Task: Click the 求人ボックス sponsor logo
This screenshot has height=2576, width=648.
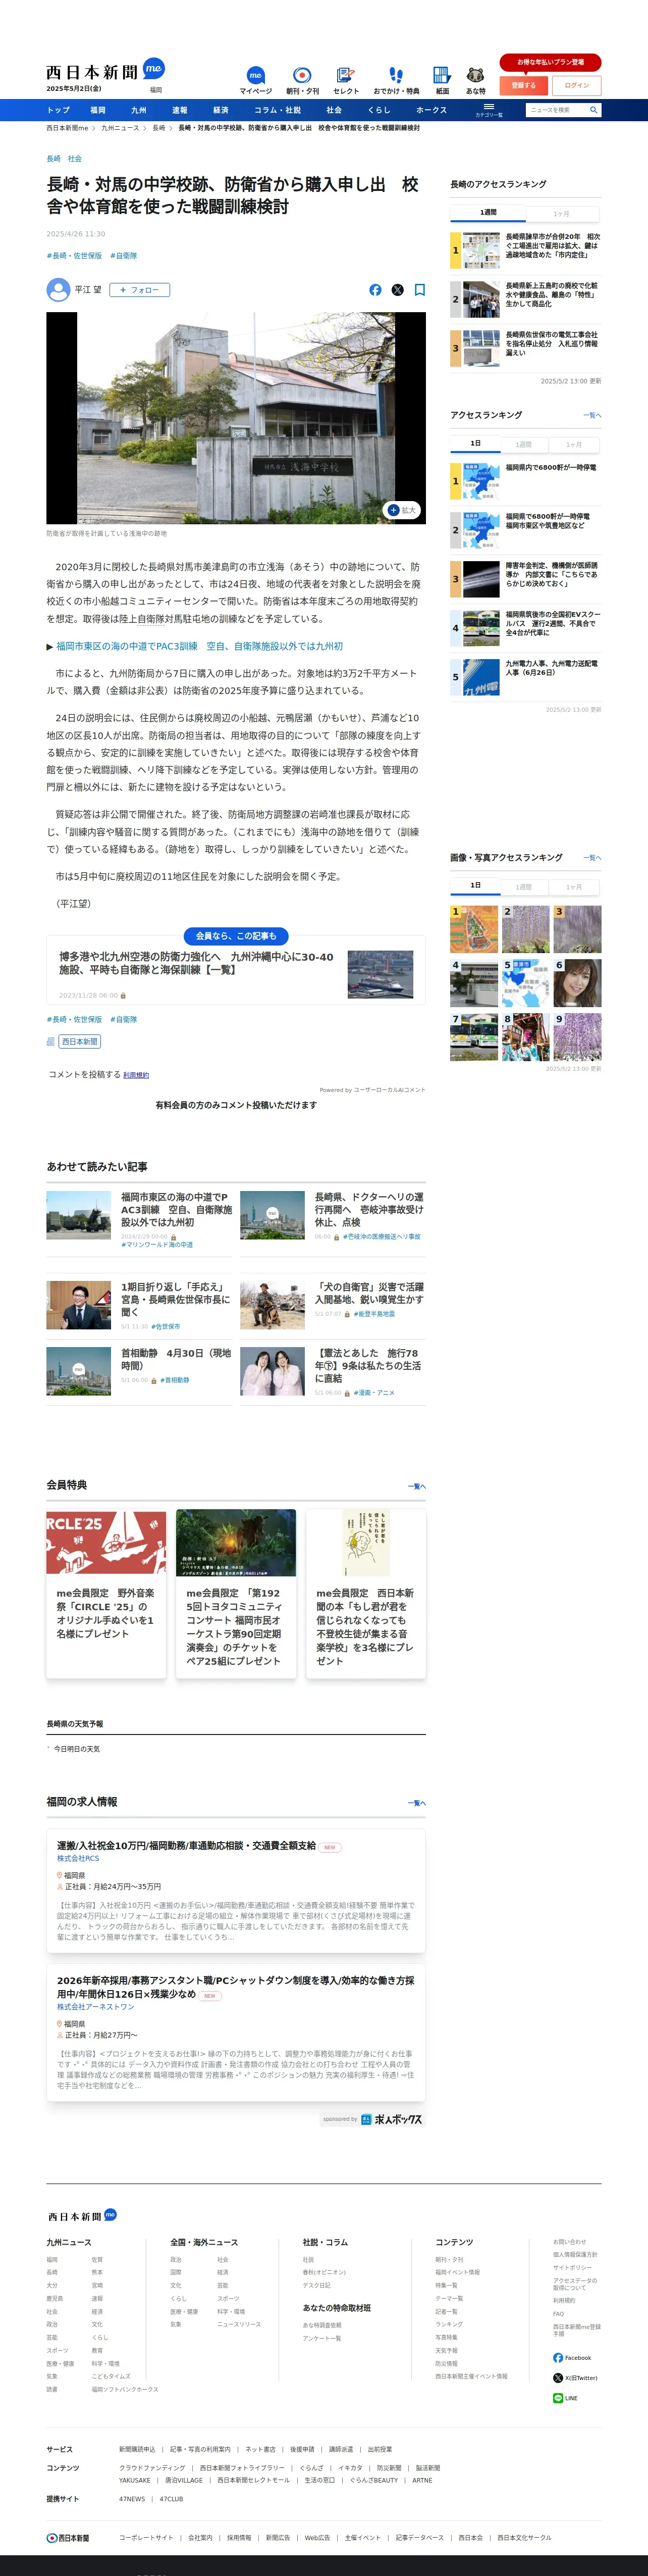Action: point(391,2118)
